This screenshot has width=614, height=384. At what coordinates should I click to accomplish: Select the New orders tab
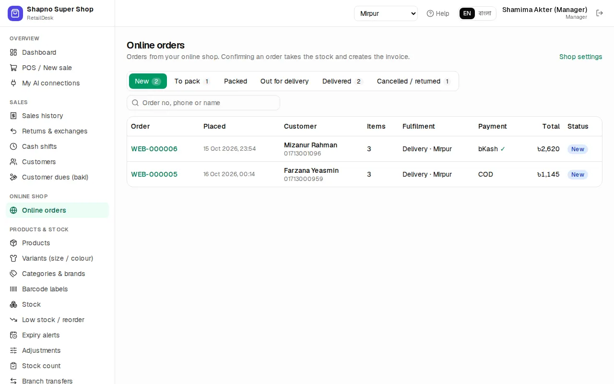coord(148,81)
